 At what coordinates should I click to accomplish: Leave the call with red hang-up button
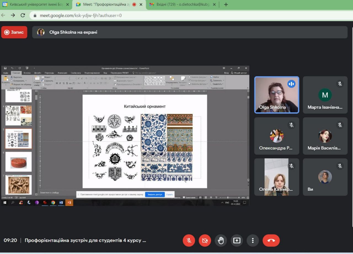tap(271, 240)
